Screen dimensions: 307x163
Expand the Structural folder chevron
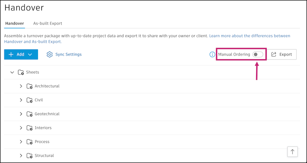click(x=21, y=156)
